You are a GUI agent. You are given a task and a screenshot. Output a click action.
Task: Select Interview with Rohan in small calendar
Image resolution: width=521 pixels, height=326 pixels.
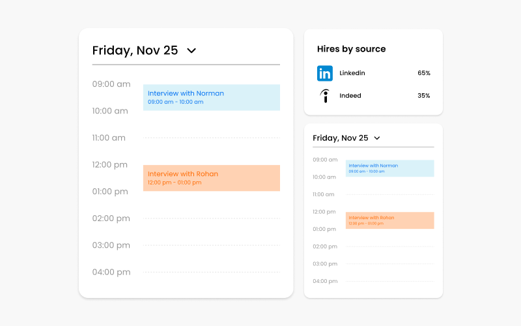[x=389, y=220]
